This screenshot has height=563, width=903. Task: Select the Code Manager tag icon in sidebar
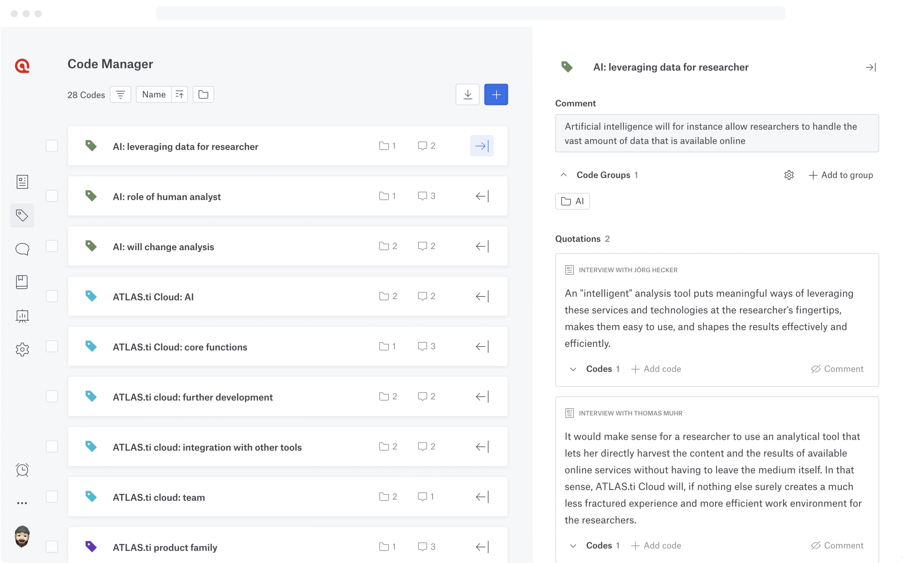(x=22, y=215)
